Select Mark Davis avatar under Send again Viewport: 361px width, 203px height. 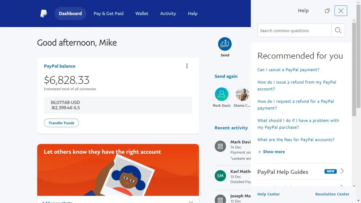click(222, 94)
